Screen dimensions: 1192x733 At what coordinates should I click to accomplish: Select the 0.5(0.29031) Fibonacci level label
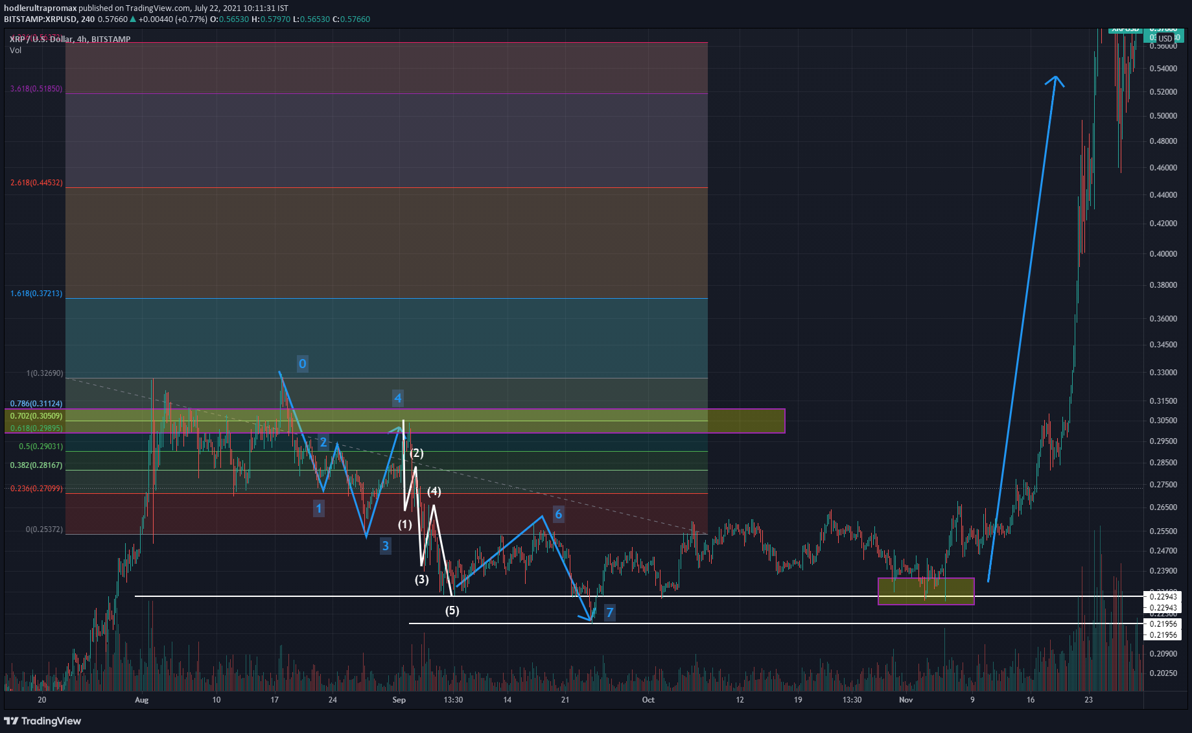coord(41,447)
